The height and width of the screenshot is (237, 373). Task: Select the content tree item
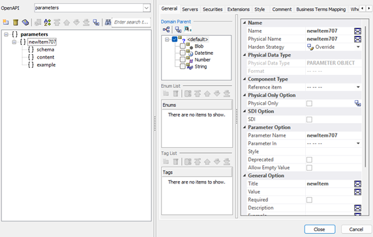coord(46,57)
